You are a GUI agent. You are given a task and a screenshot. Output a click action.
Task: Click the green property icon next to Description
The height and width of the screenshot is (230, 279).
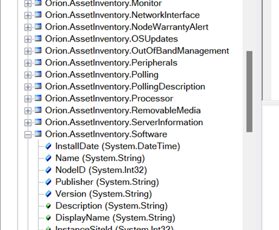point(48,206)
